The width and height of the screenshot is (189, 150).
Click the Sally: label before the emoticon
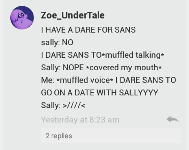[x=51, y=105]
